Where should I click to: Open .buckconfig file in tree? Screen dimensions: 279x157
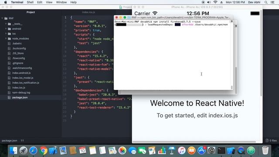19,48
